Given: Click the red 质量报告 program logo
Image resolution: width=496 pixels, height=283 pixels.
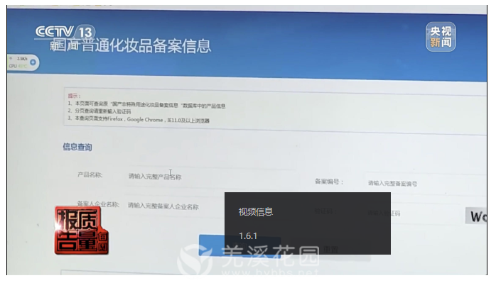Looking at the screenshot, I should [x=81, y=231].
